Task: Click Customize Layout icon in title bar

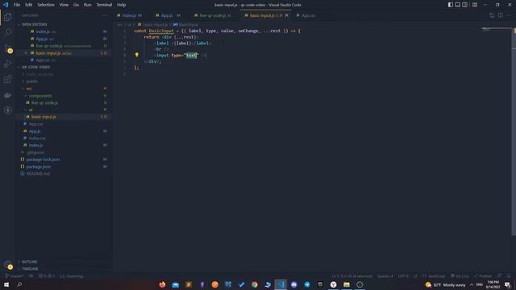Action: click(475, 5)
